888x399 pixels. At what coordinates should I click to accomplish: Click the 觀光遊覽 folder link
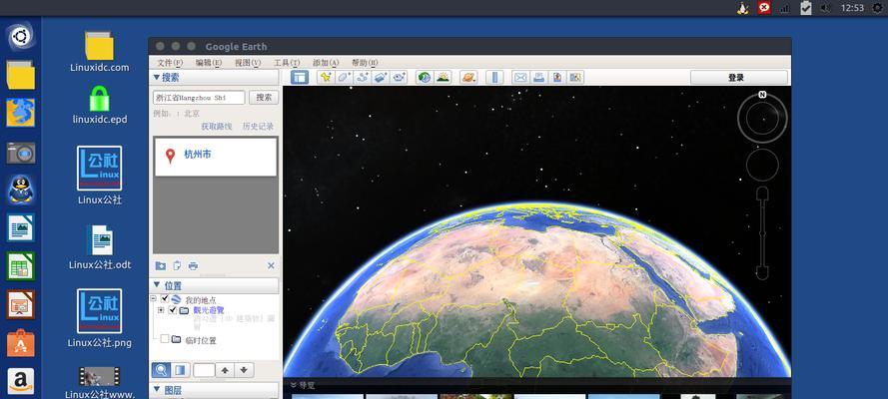click(209, 310)
